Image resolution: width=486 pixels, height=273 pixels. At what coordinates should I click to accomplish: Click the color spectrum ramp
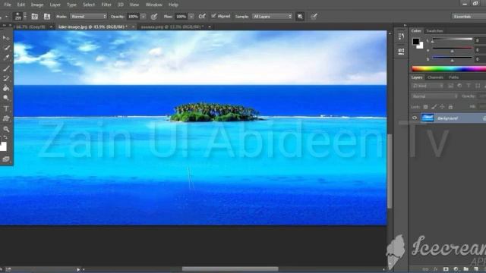449,69
